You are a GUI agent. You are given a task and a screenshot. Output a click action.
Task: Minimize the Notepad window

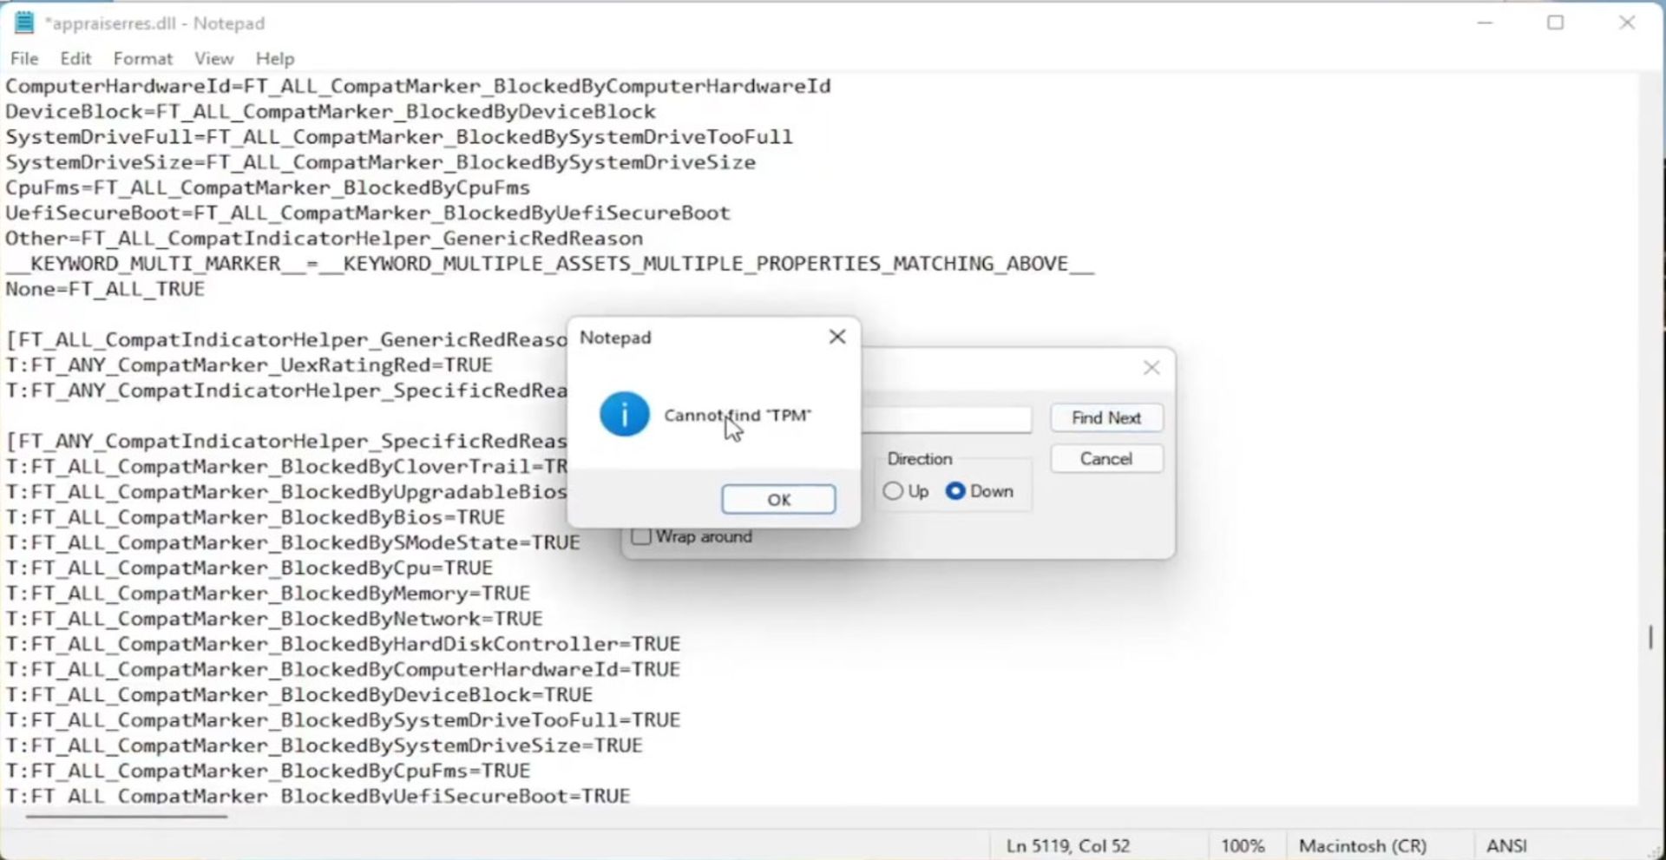(x=1485, y=23)
